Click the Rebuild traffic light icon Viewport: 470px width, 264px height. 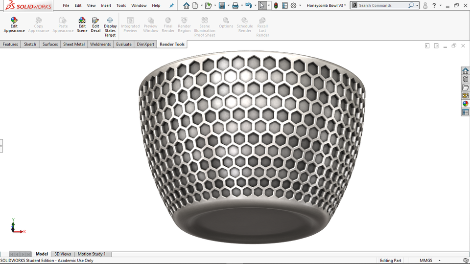pyautogui.click(x=276, y=5)
